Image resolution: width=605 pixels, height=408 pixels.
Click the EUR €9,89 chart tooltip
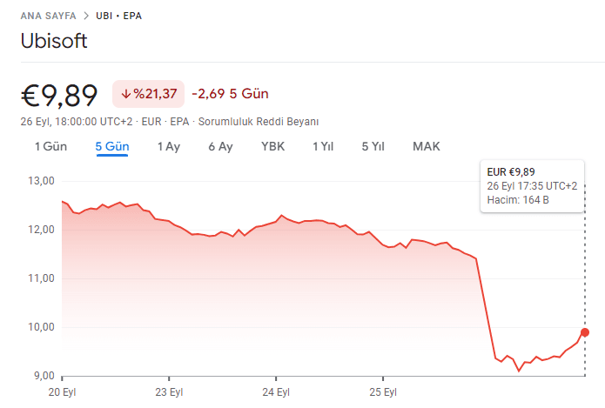tap(532, 186)
